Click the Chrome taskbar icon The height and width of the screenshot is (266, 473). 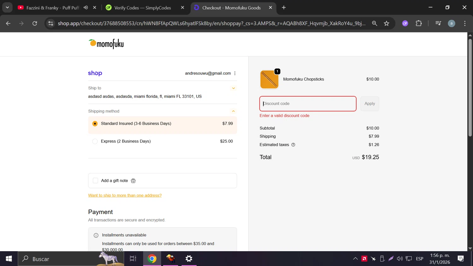click(x=152, y=259)
